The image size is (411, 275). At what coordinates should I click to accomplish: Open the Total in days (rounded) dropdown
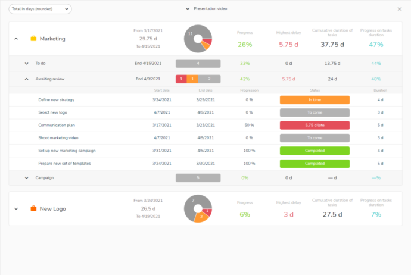[40, 9]
